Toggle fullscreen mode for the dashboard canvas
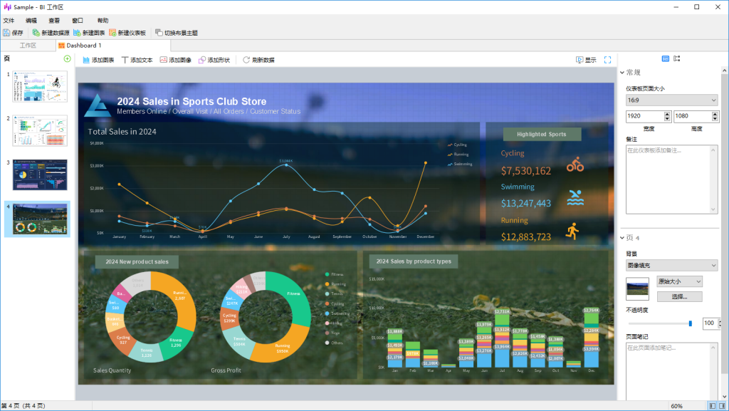The image size is (729, 411). pyautogui.click(x=607, y=60)
